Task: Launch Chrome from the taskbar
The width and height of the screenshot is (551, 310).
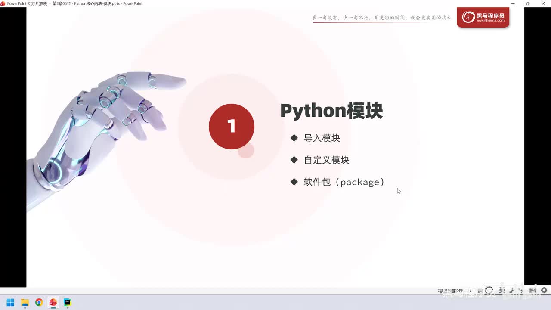Action: coord(39,302)
